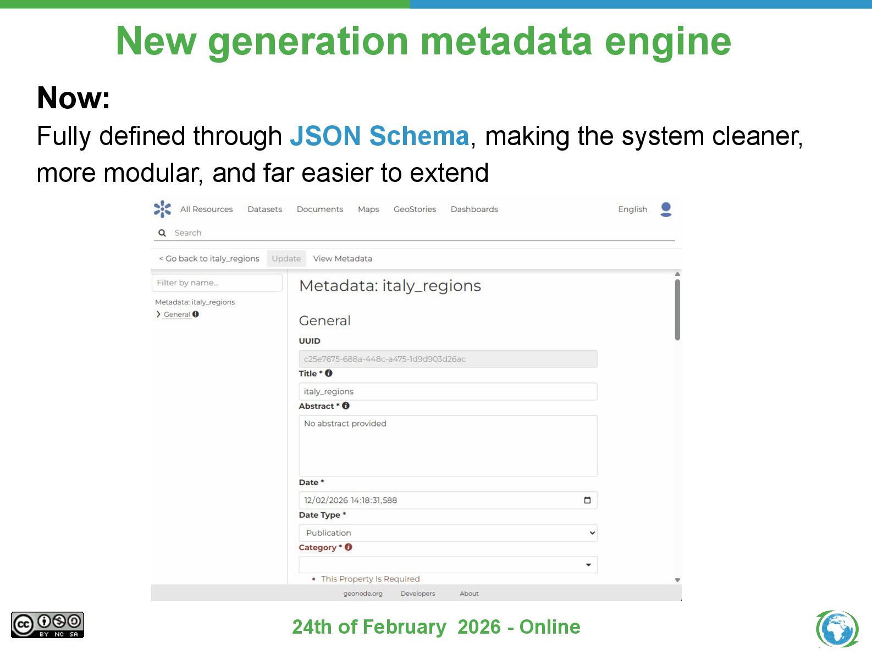Click the English language selector
Viewport: 872px width, 654px height.
[x=632, y=209]
